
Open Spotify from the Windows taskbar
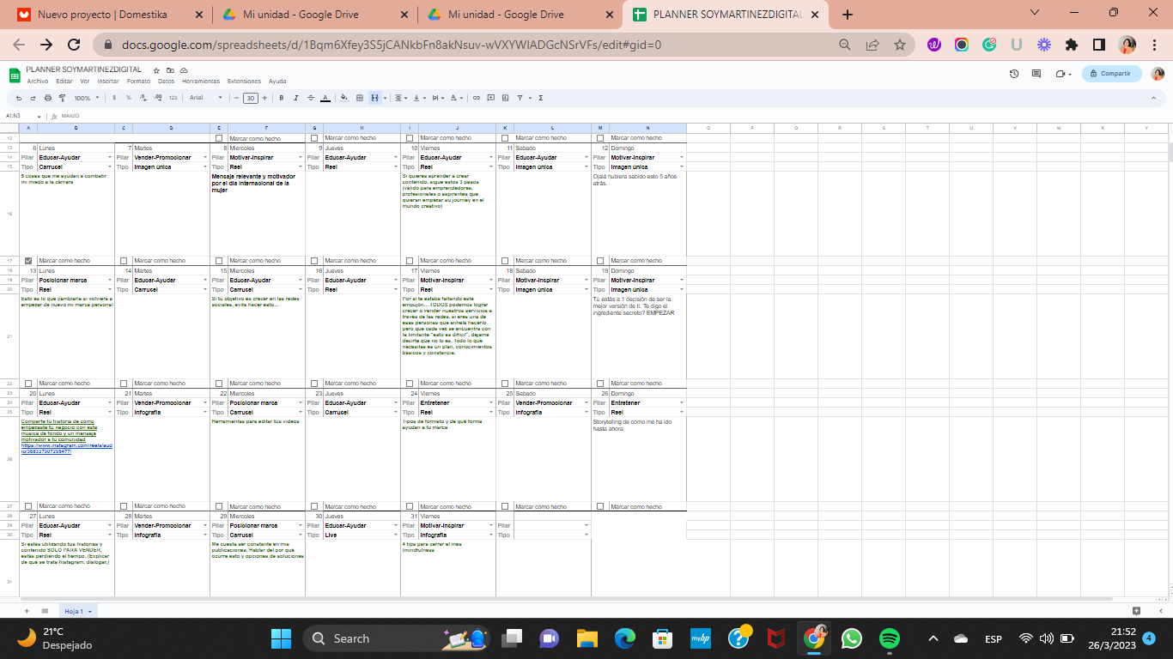click(x=890, y=638)
